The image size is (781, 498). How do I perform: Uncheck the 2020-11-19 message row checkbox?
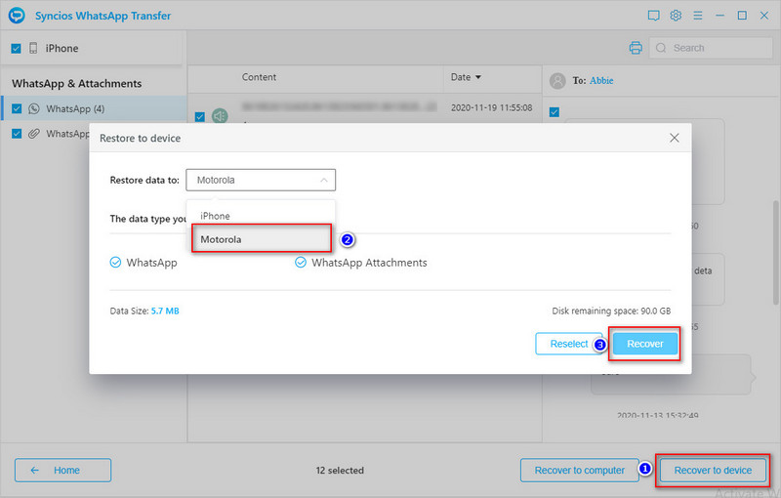click(x=200, y=116)
